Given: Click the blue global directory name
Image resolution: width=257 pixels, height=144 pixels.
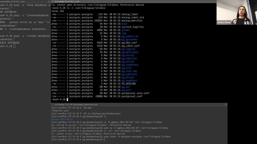Looking at the screenshot, I should click(126, 30).
